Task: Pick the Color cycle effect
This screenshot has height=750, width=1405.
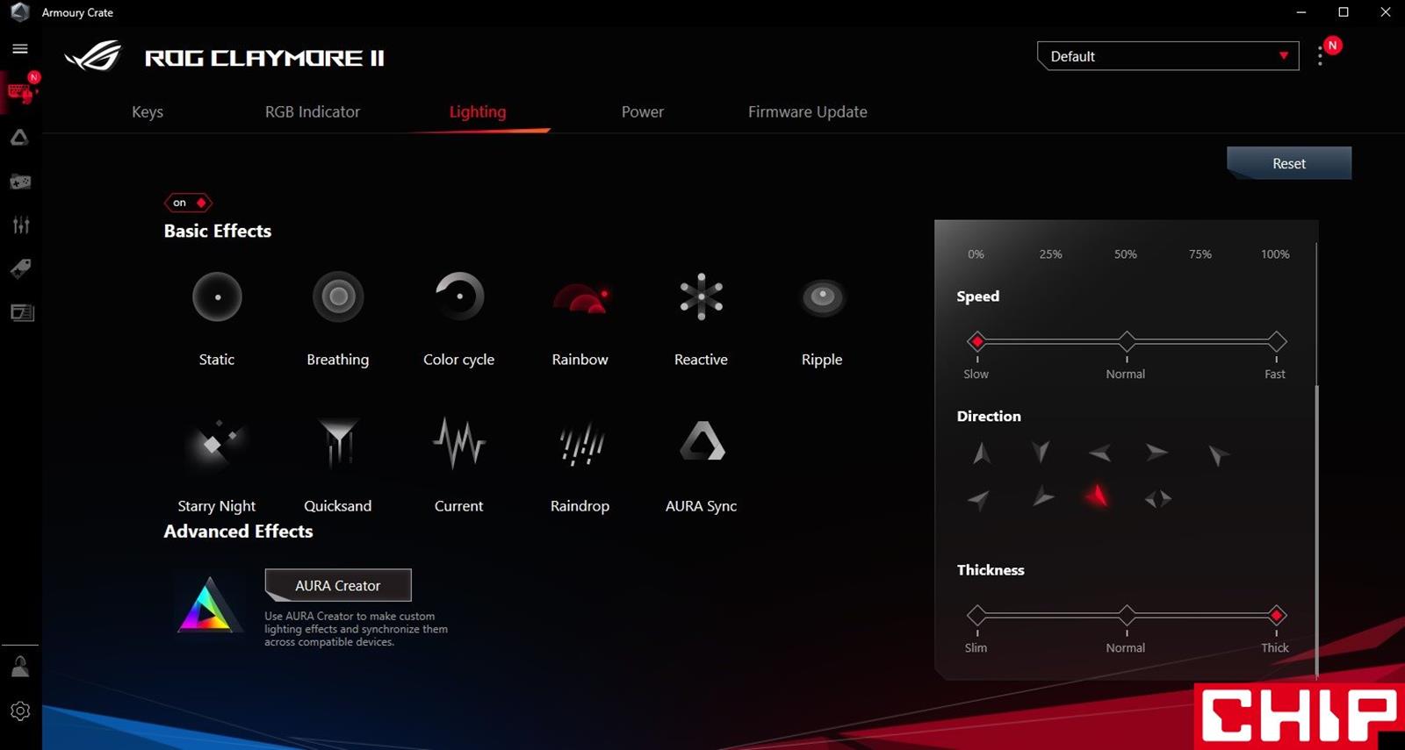Action: click(458, 297)
